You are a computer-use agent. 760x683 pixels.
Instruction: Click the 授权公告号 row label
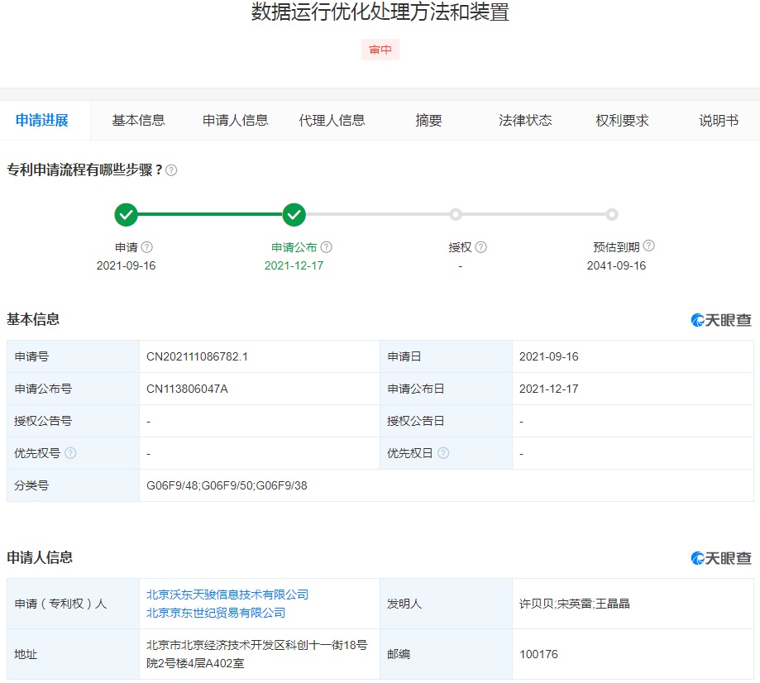click(43, 421)
